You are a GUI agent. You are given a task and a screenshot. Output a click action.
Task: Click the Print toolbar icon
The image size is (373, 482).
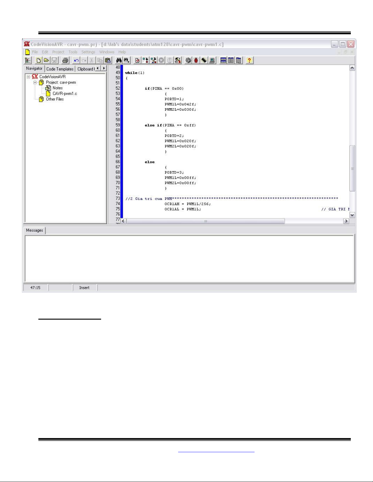tap(65, 60)
